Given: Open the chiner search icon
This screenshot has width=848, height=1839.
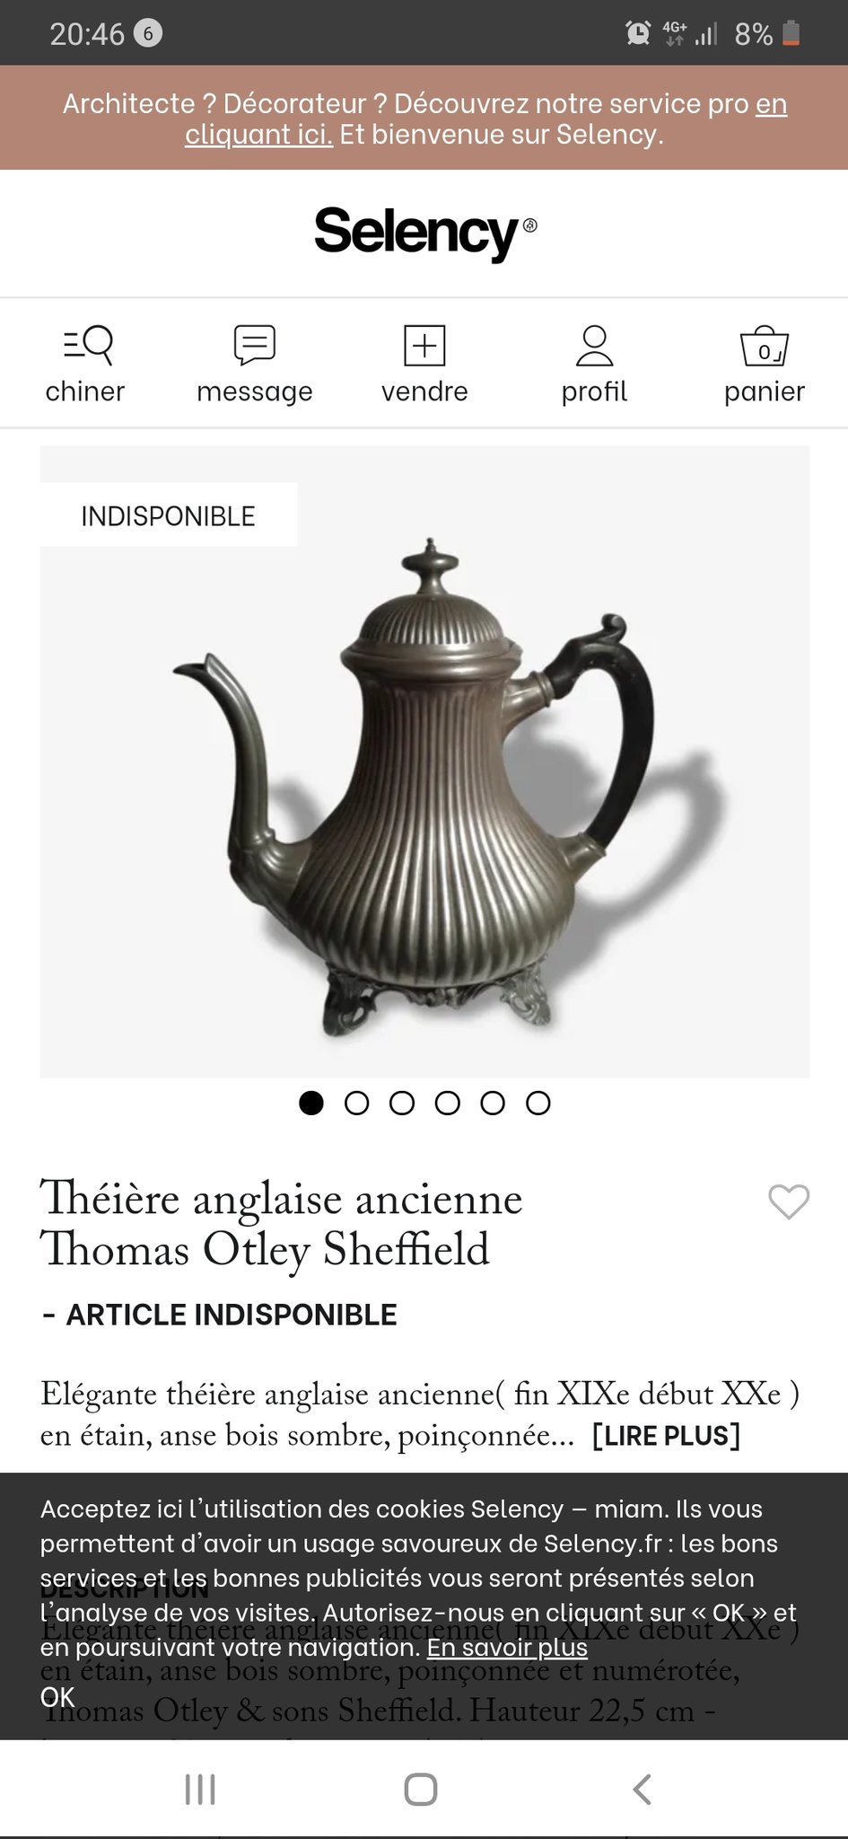Looking at the screenshot, I should click(87, 345).
